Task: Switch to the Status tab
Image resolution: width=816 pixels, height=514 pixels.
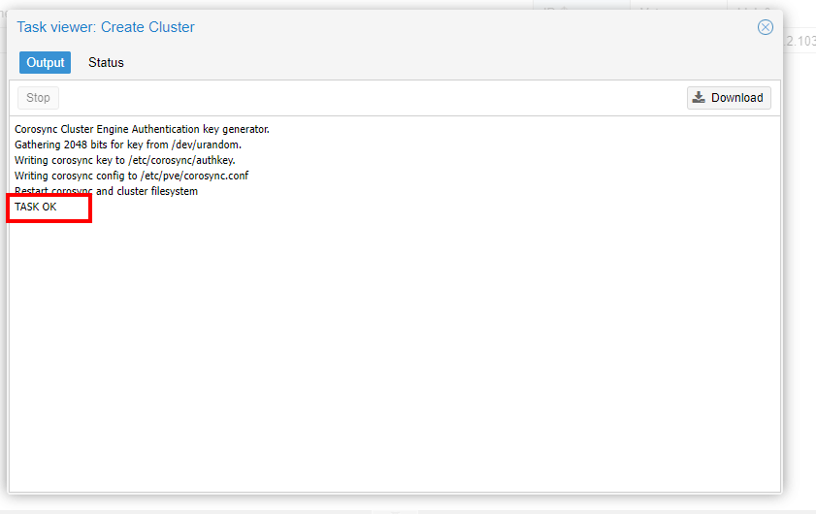Action: click(106, 62)
